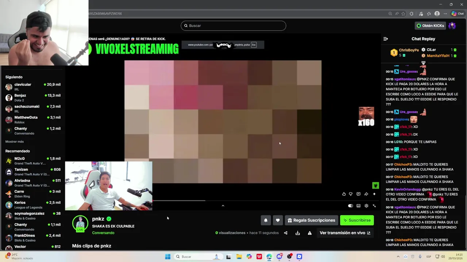This screenshot has width=467, height=262.
Task: Toggle read aloud icon in address bar
Action: tap(397, 14)
